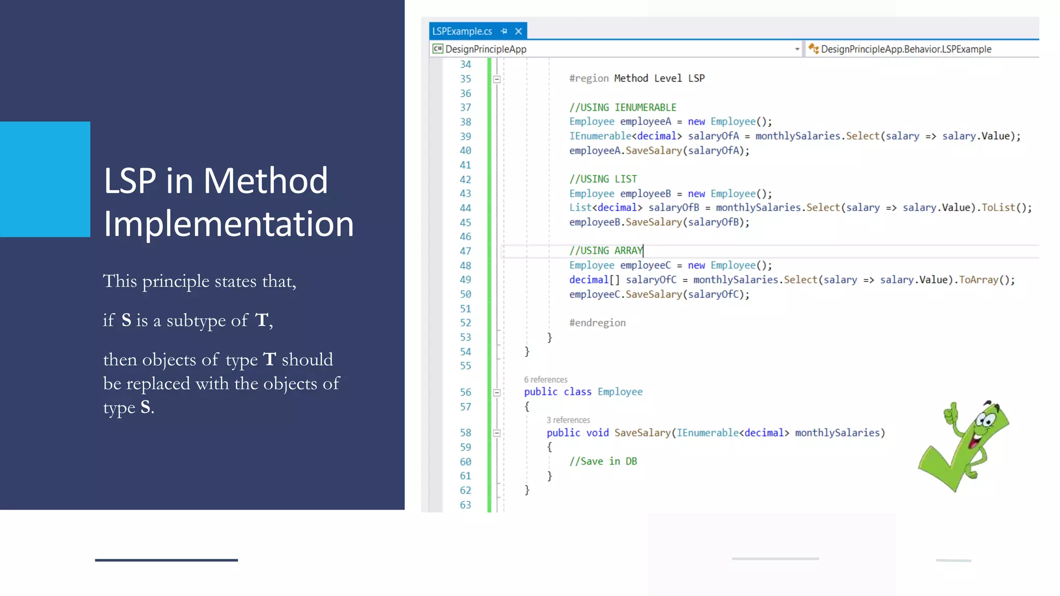
Task: Click the class icon beside DesignPrincipleApp.Behavior.LSPExample
Action: [814, 49]
